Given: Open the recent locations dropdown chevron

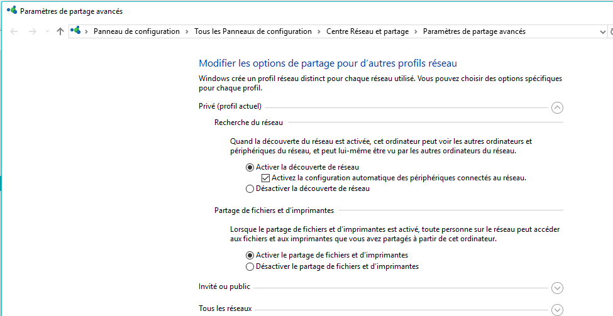Looking at the screenshot, I should tap(47, 31).
